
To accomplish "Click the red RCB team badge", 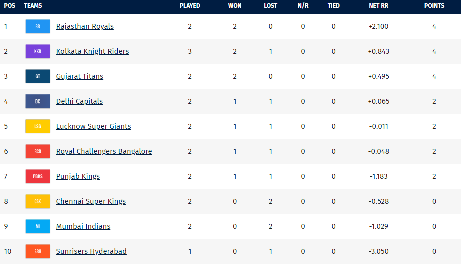I will [38, 151].
